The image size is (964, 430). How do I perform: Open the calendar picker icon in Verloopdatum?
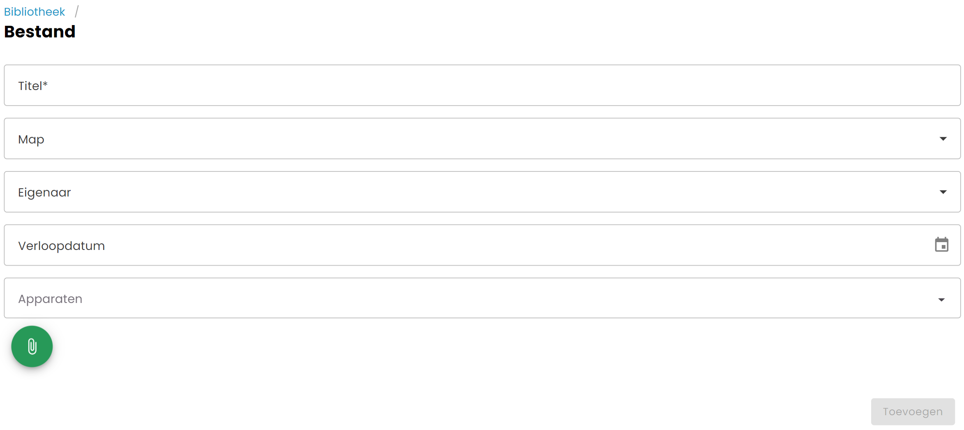coord(941,245)
